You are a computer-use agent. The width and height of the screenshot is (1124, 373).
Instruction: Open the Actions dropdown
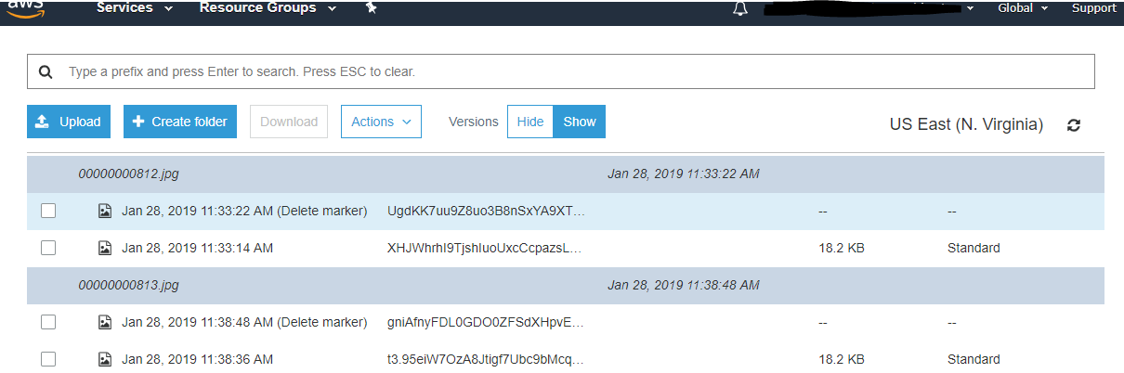coord(382,122)
